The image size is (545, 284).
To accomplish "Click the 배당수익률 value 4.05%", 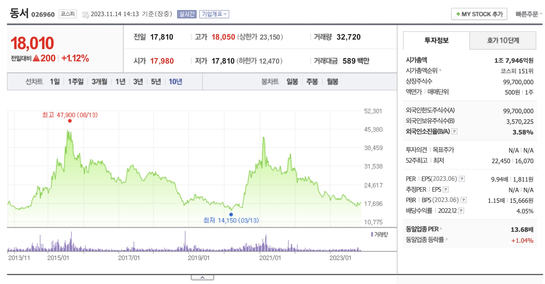I will [525, 211].
